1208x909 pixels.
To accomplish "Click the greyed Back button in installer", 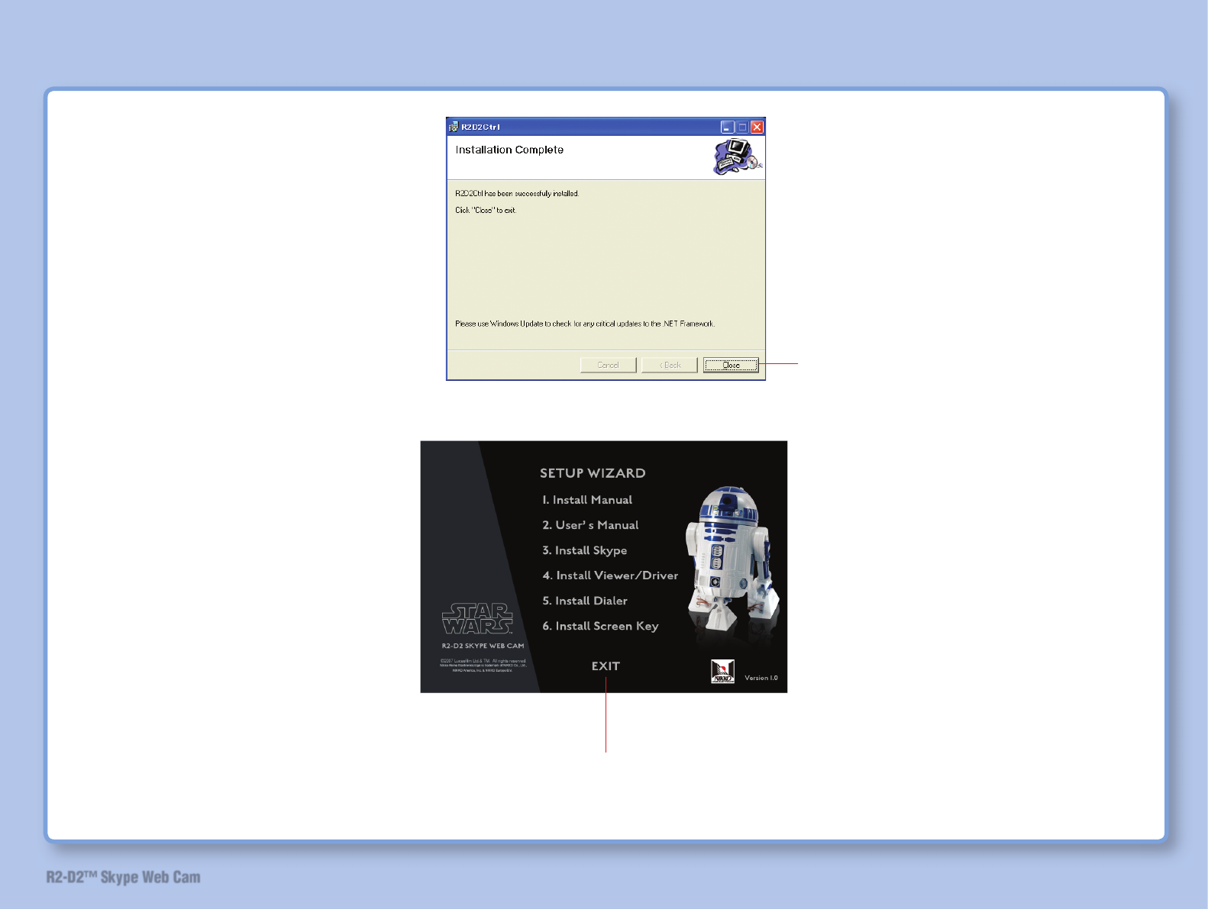I will coord(670,365).
